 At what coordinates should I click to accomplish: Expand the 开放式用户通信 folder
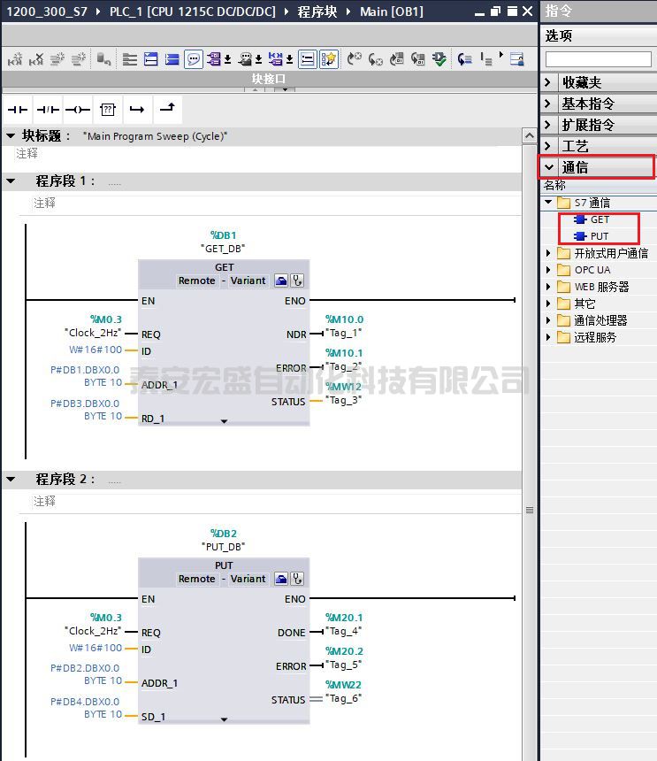click(549, 253)
